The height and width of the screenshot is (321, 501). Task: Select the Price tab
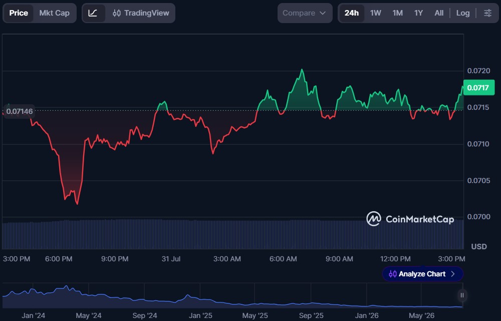click(19, 13)
